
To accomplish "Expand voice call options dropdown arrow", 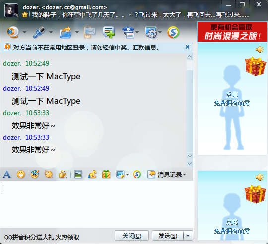I will (51, 32).
